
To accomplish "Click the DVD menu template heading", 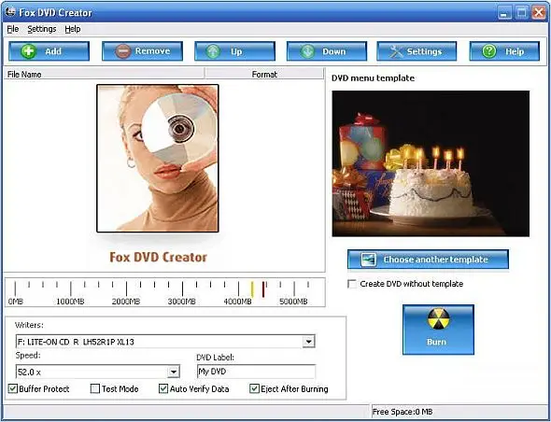I will (373, 78).
